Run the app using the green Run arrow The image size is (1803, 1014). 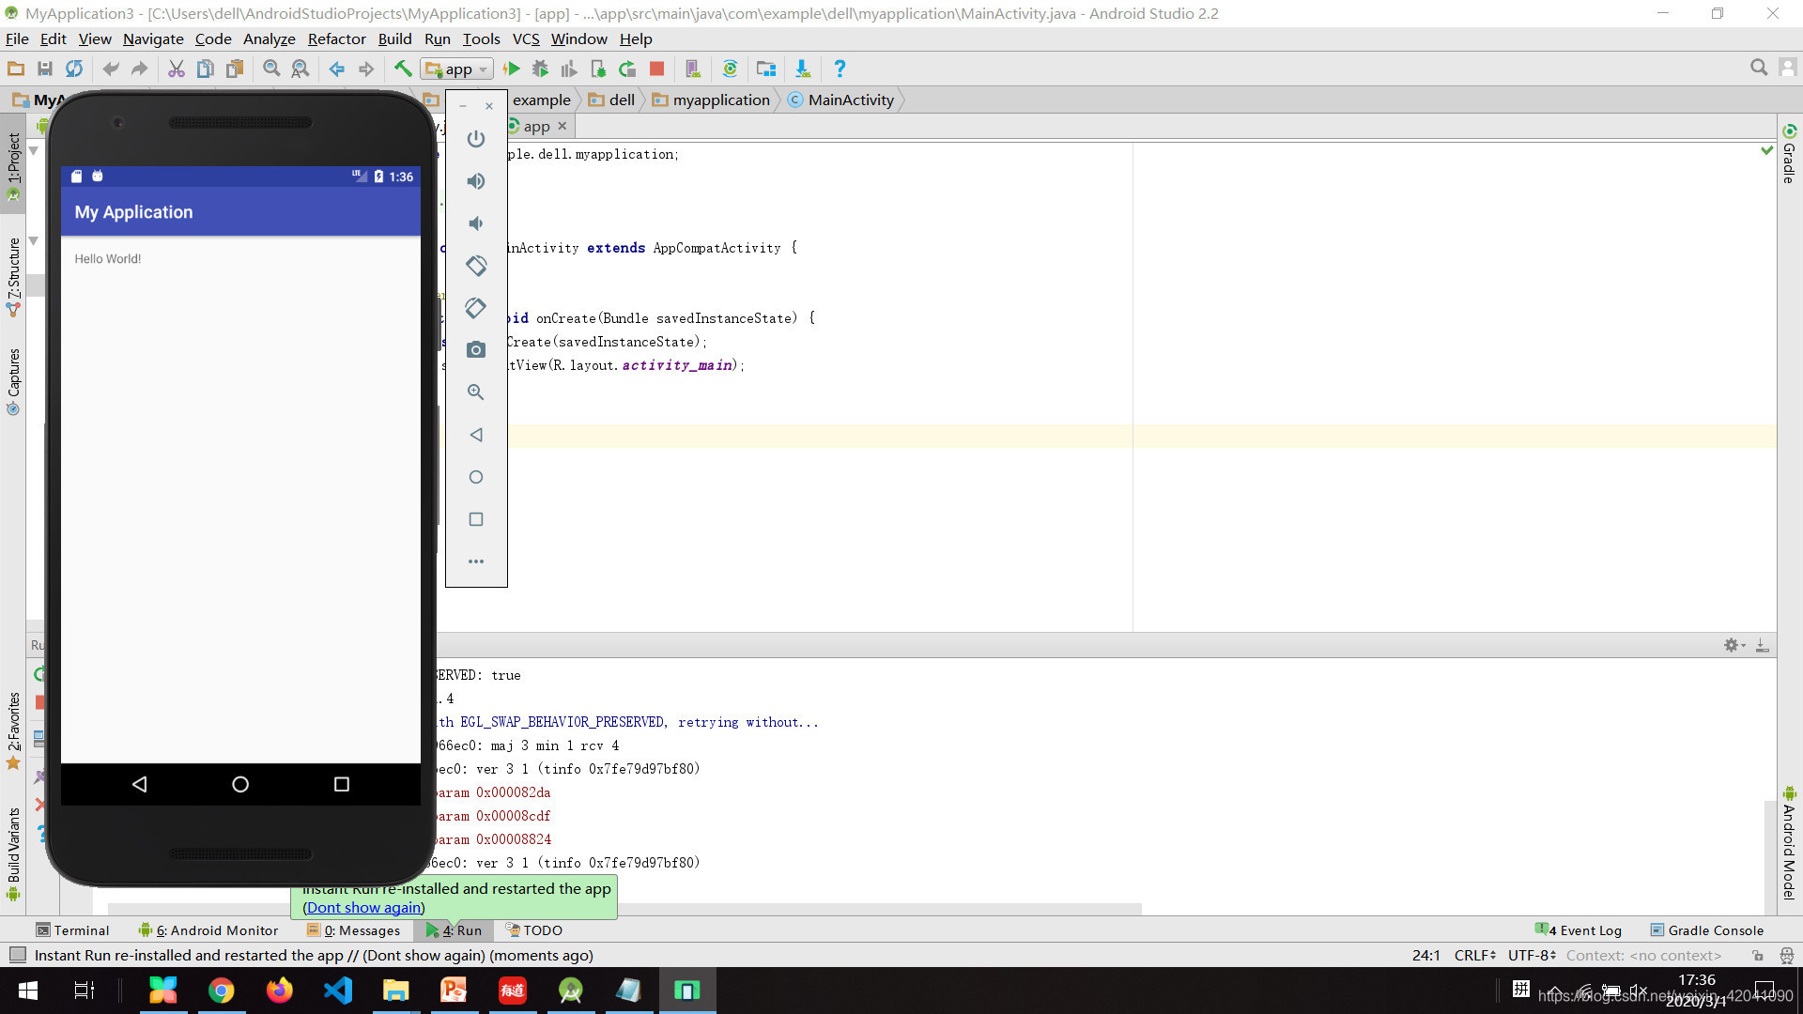[512, 68]
